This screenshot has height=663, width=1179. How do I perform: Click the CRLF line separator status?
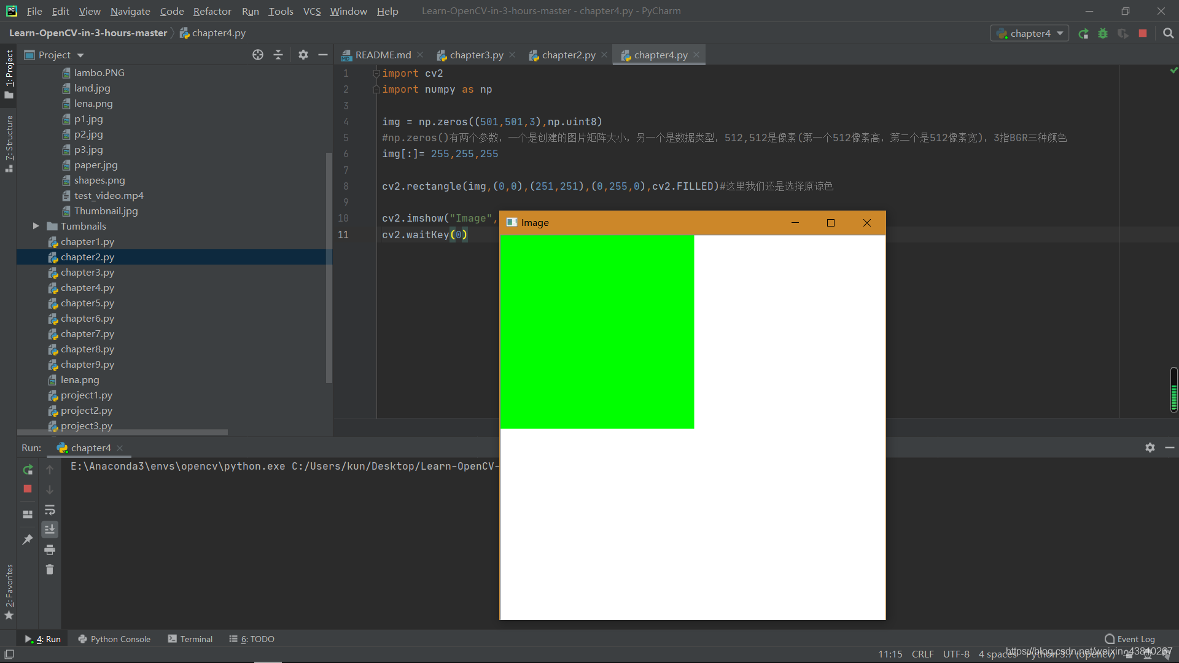coord(922,654)
